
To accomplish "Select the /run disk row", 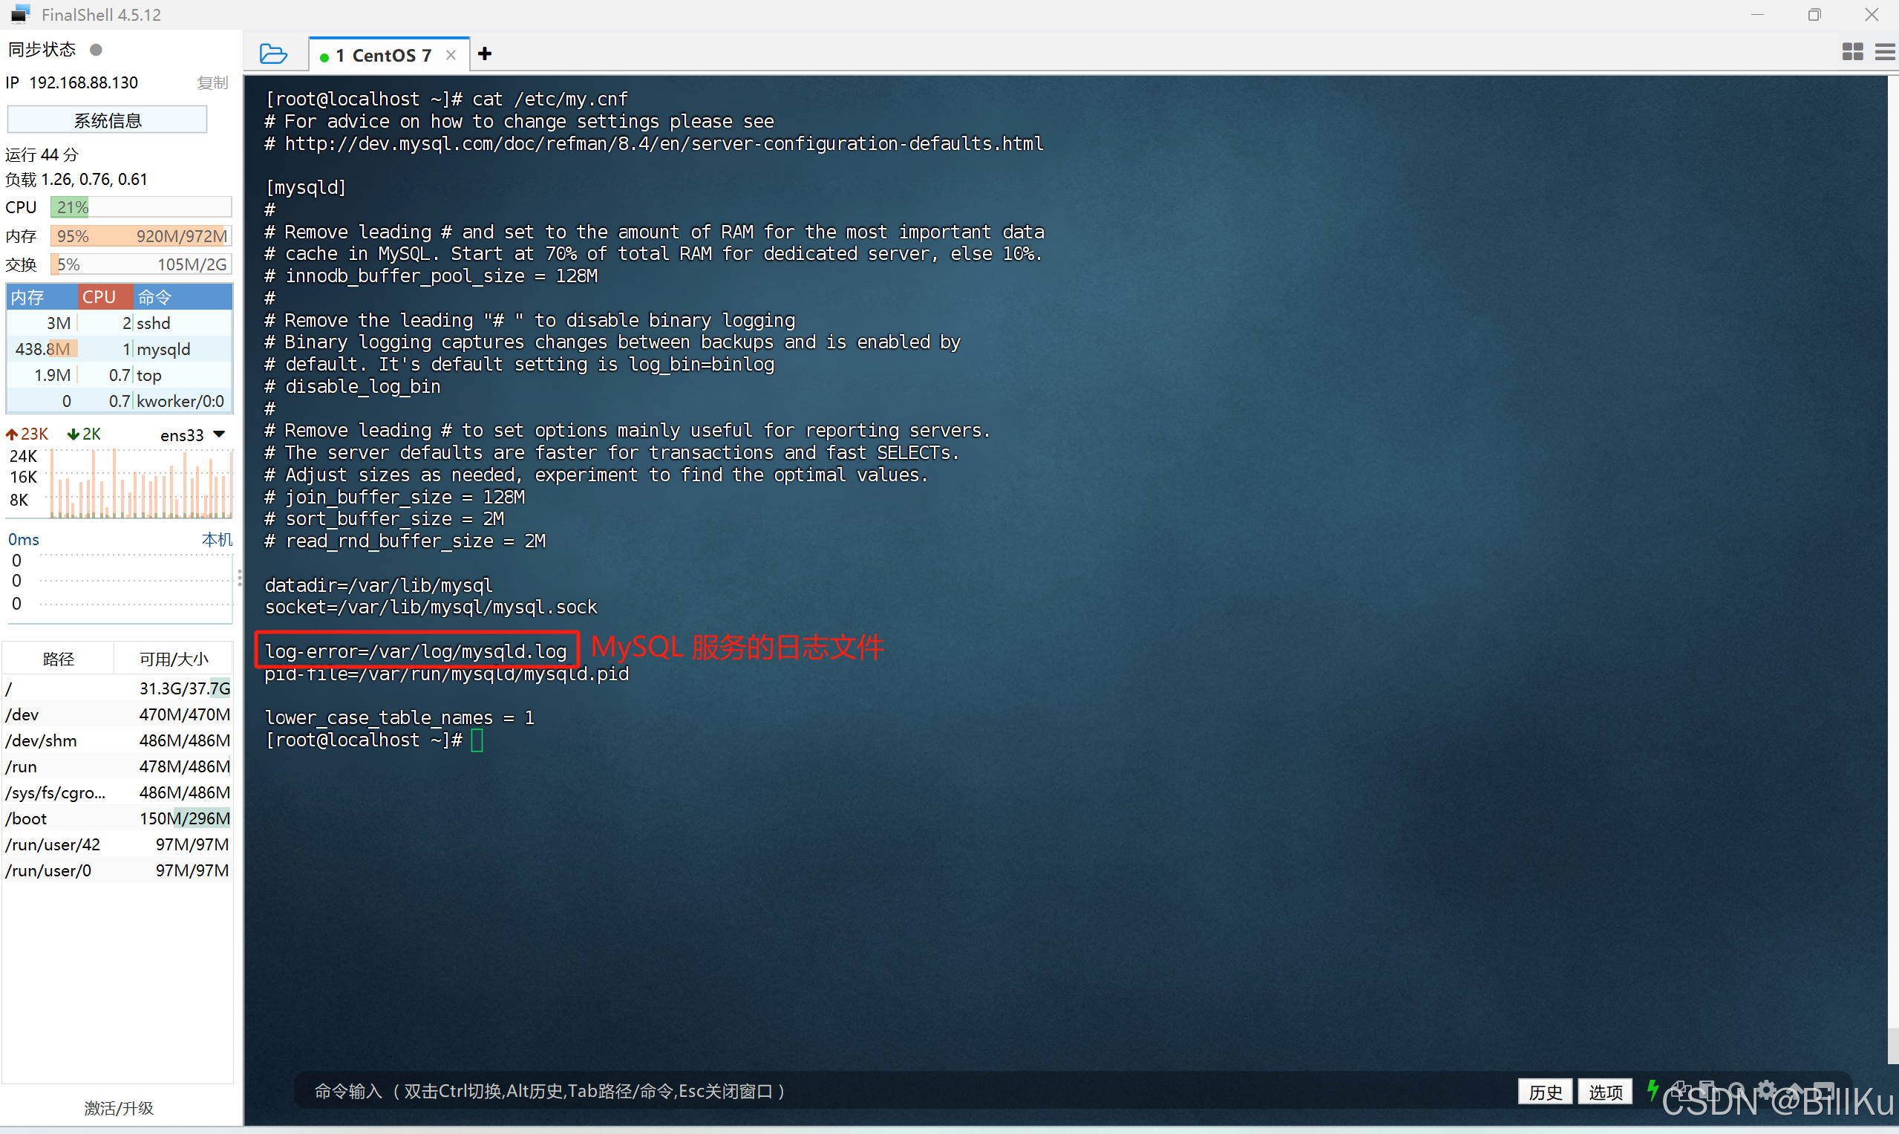I will [117, 766].
